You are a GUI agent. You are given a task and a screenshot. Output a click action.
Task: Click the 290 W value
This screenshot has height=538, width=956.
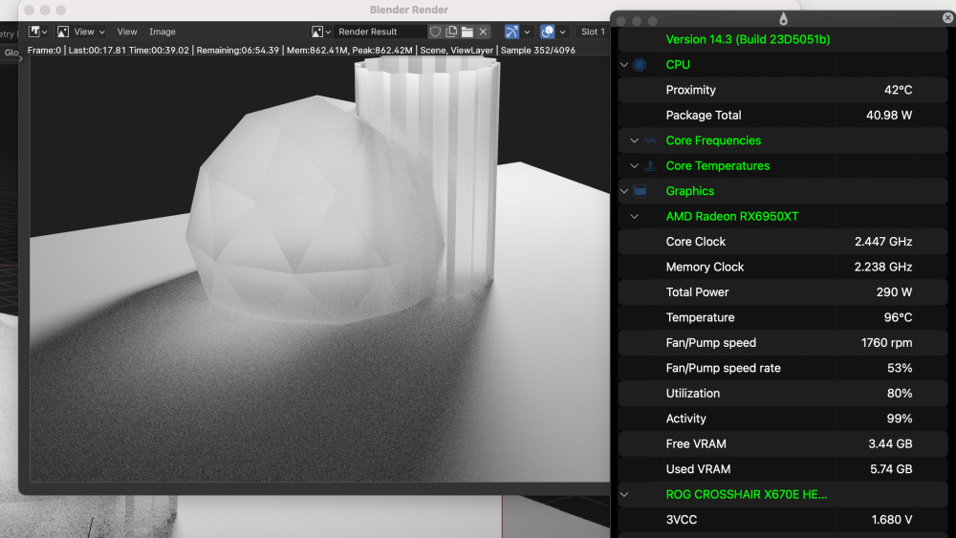coord(895,292)
